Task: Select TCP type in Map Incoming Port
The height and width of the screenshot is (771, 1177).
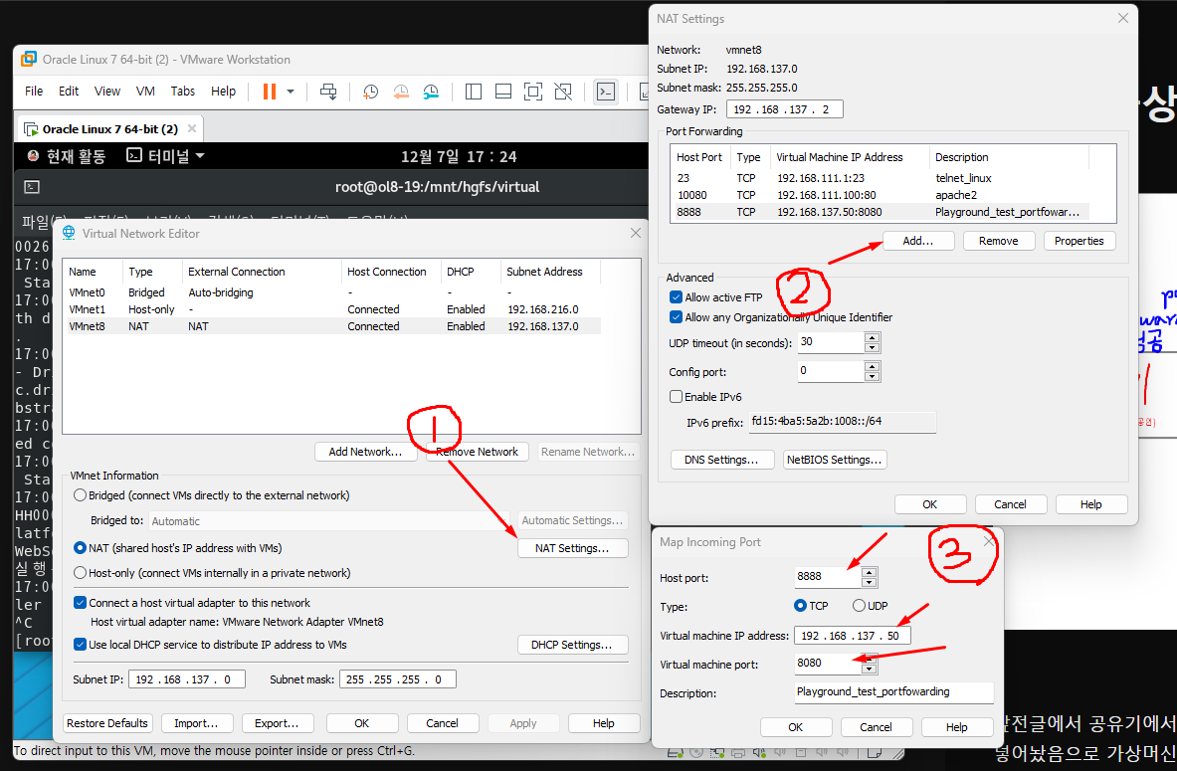Action: coord(800,606)
